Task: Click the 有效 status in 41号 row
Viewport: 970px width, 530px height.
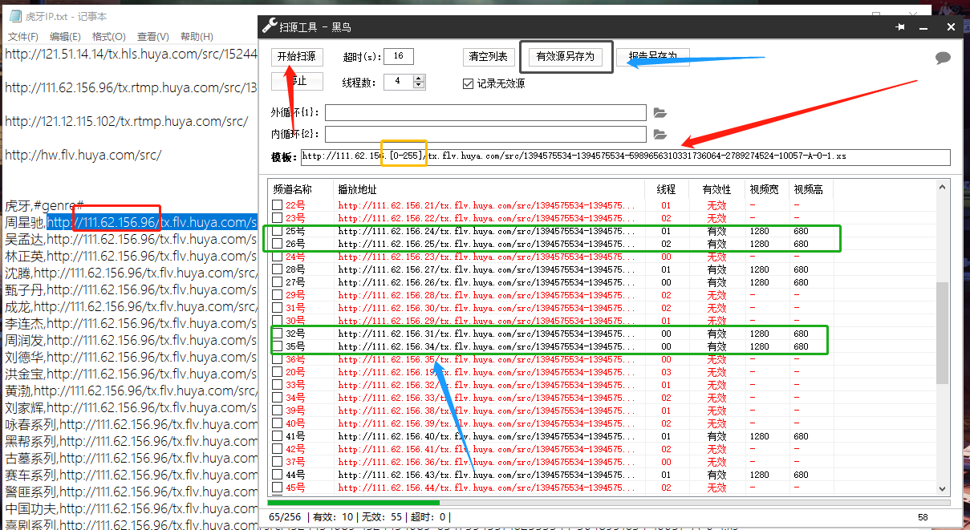Action: (x=716, y=436)
